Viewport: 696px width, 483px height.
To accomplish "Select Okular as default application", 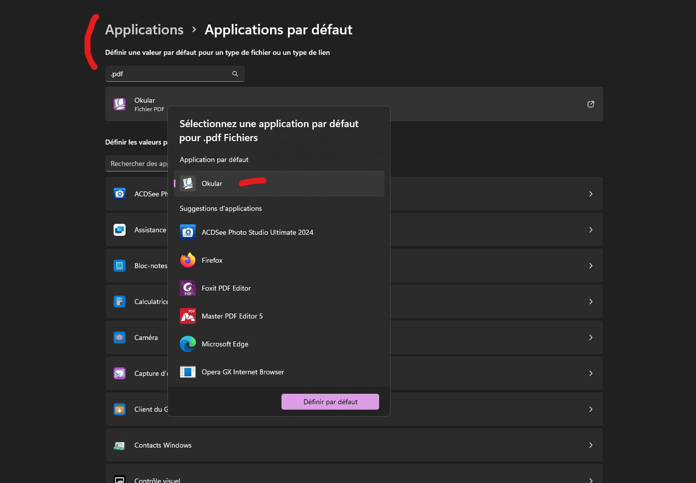I will [x=279, y=183].
